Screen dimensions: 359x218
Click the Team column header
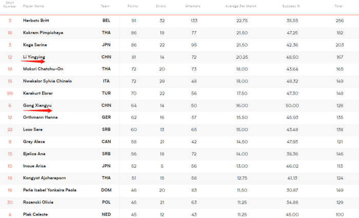(x=105, y=6)
